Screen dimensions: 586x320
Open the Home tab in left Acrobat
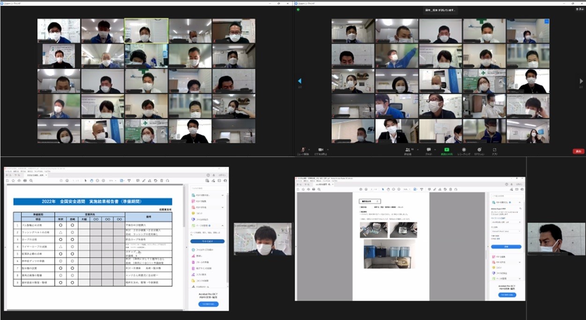pos(7,175)
